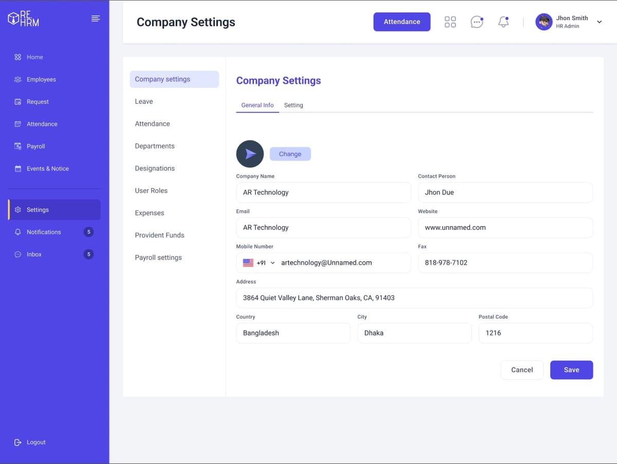Select Departments in the settings menu
The image size is (617, 464).
coord(154,146)
